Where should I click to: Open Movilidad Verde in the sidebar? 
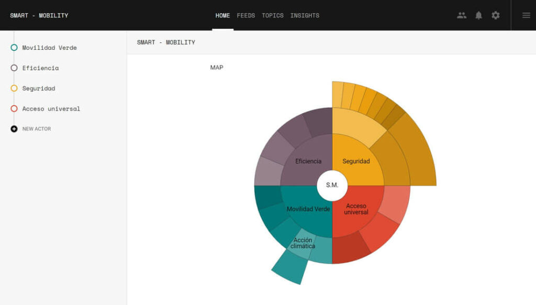(50, 48)
